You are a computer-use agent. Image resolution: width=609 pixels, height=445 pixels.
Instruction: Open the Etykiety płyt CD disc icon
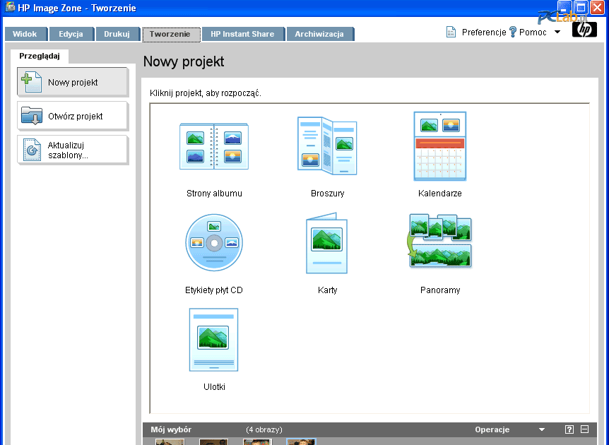tap(214, 242)
